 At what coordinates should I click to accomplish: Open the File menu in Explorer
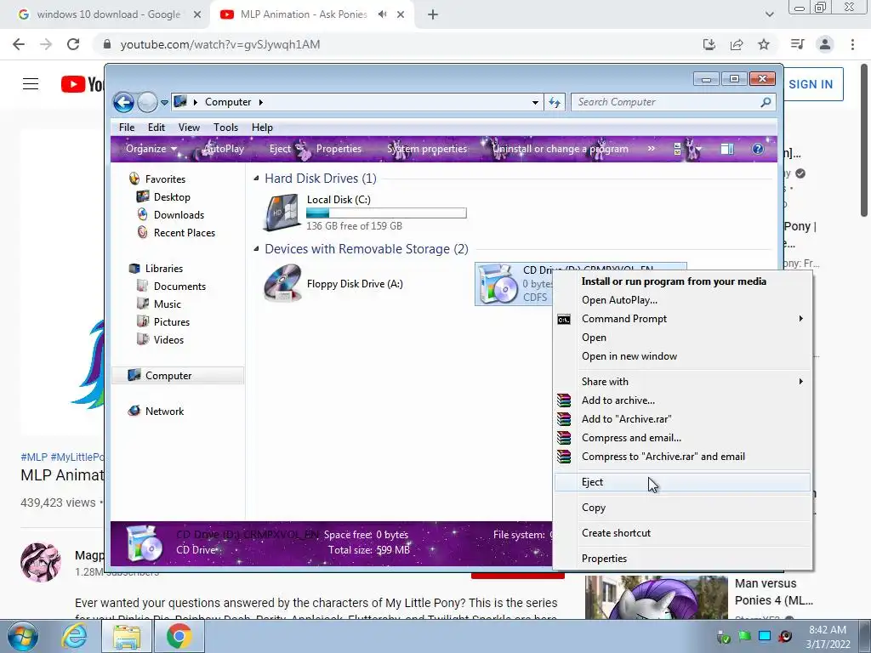(127, 128)
